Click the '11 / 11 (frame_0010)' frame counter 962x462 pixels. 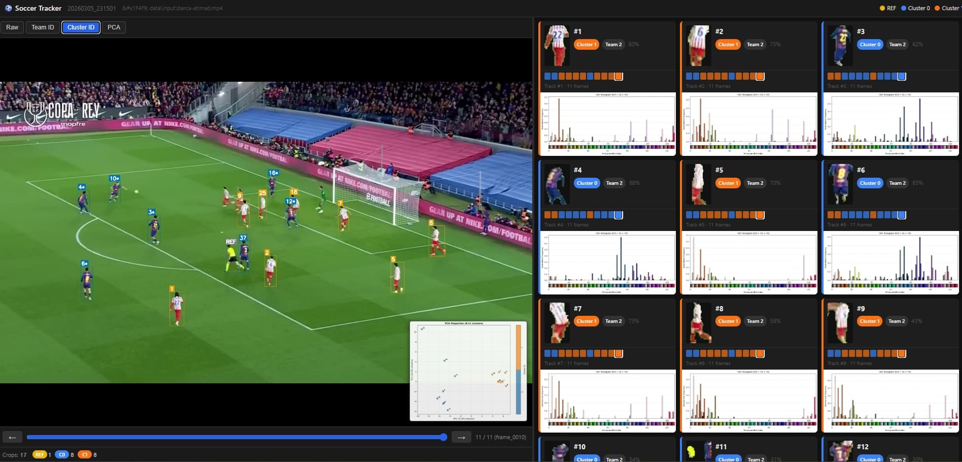(501, 437)
